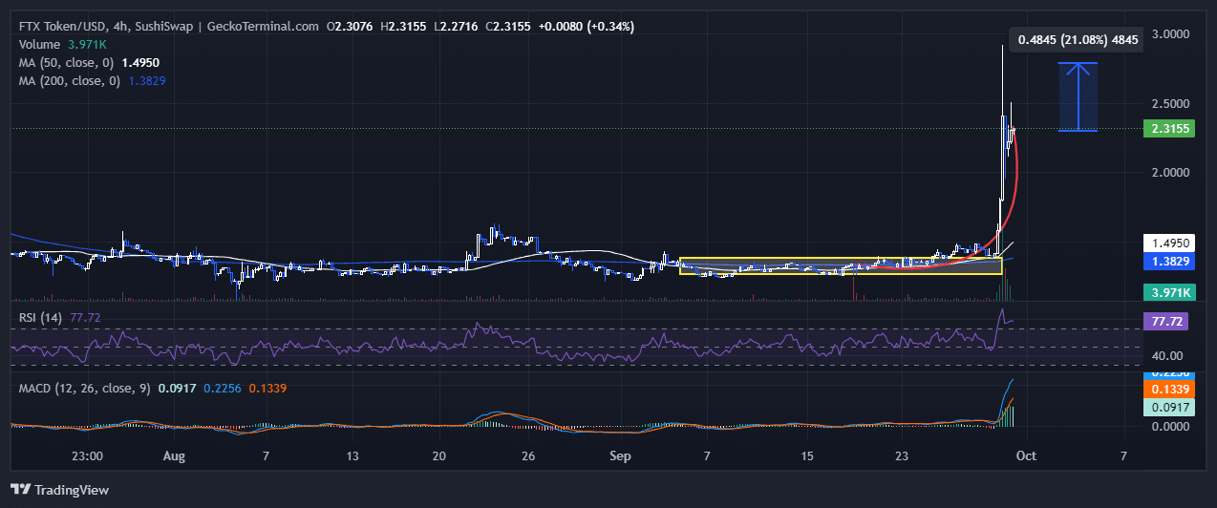Viewport: 1217px width, 508px height.
Task: Click the green 2.3155 current price label
Action: pyautogui.click(x=1168, y=128)
